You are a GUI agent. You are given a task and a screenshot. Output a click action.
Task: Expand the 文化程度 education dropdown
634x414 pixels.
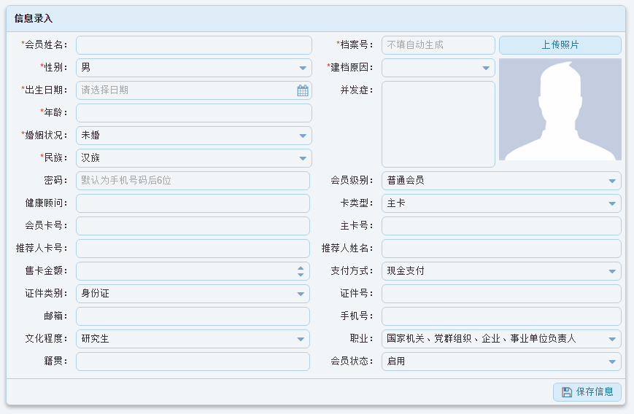coord(301,339)
